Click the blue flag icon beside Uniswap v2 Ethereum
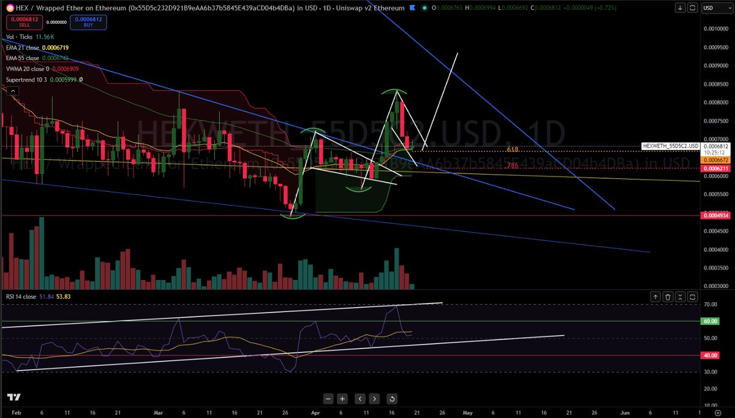The width and height of the screenshot is (735, 418). (413, 8)
